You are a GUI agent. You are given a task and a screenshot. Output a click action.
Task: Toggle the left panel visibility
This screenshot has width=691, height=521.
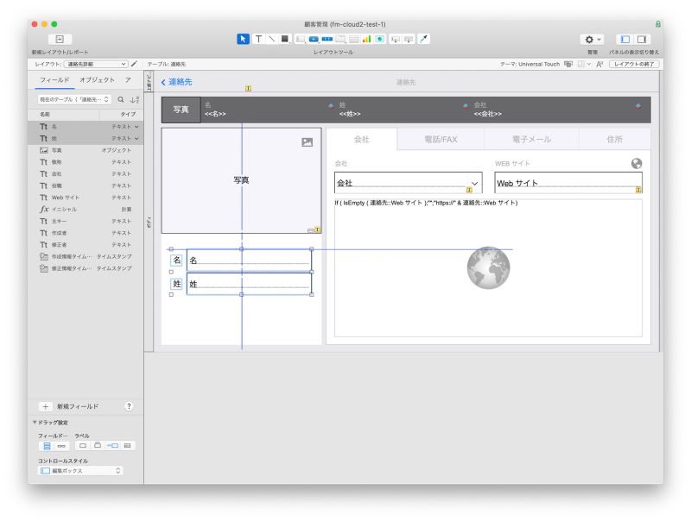(624, 39)
